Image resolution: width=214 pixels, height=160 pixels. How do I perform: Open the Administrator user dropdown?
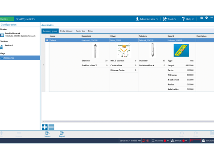pyautogui.click(x=147, y=19)
